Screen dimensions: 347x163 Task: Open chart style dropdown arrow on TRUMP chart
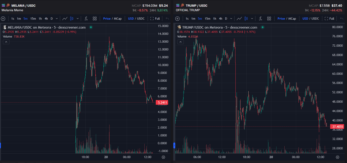(x=252, y=19)
